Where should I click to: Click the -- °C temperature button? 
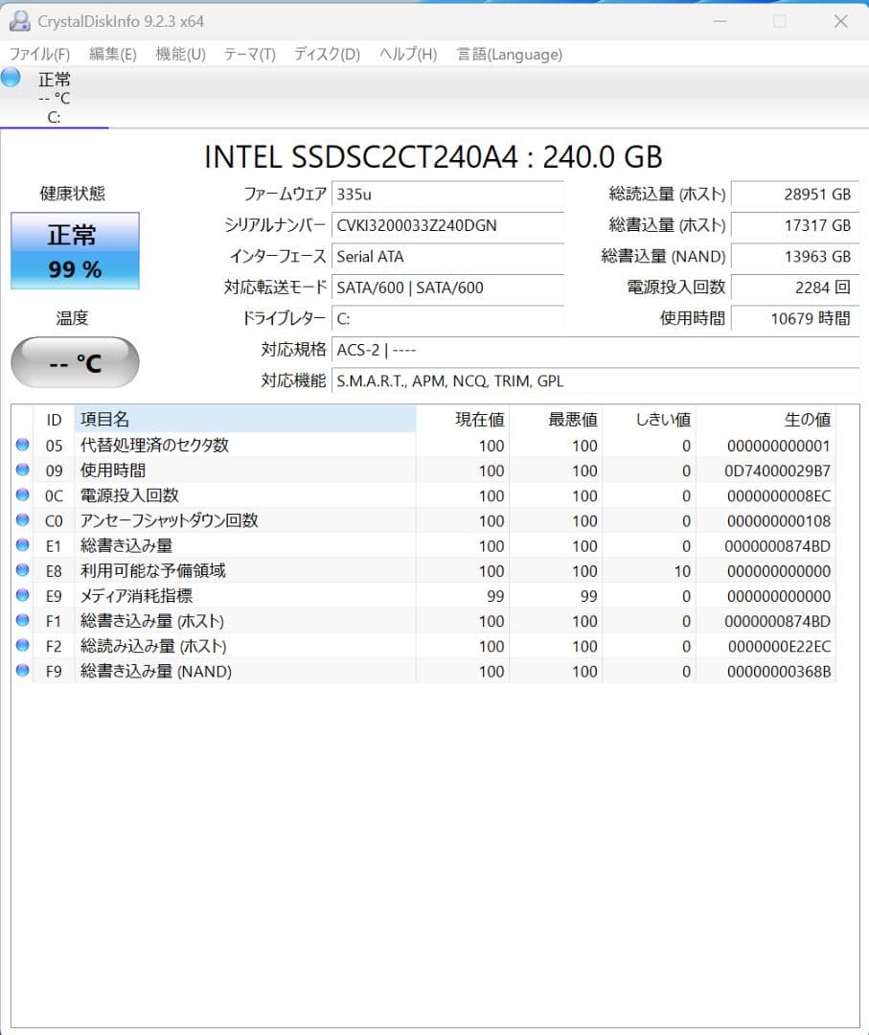pyautogui.click(x=74, y=362)
